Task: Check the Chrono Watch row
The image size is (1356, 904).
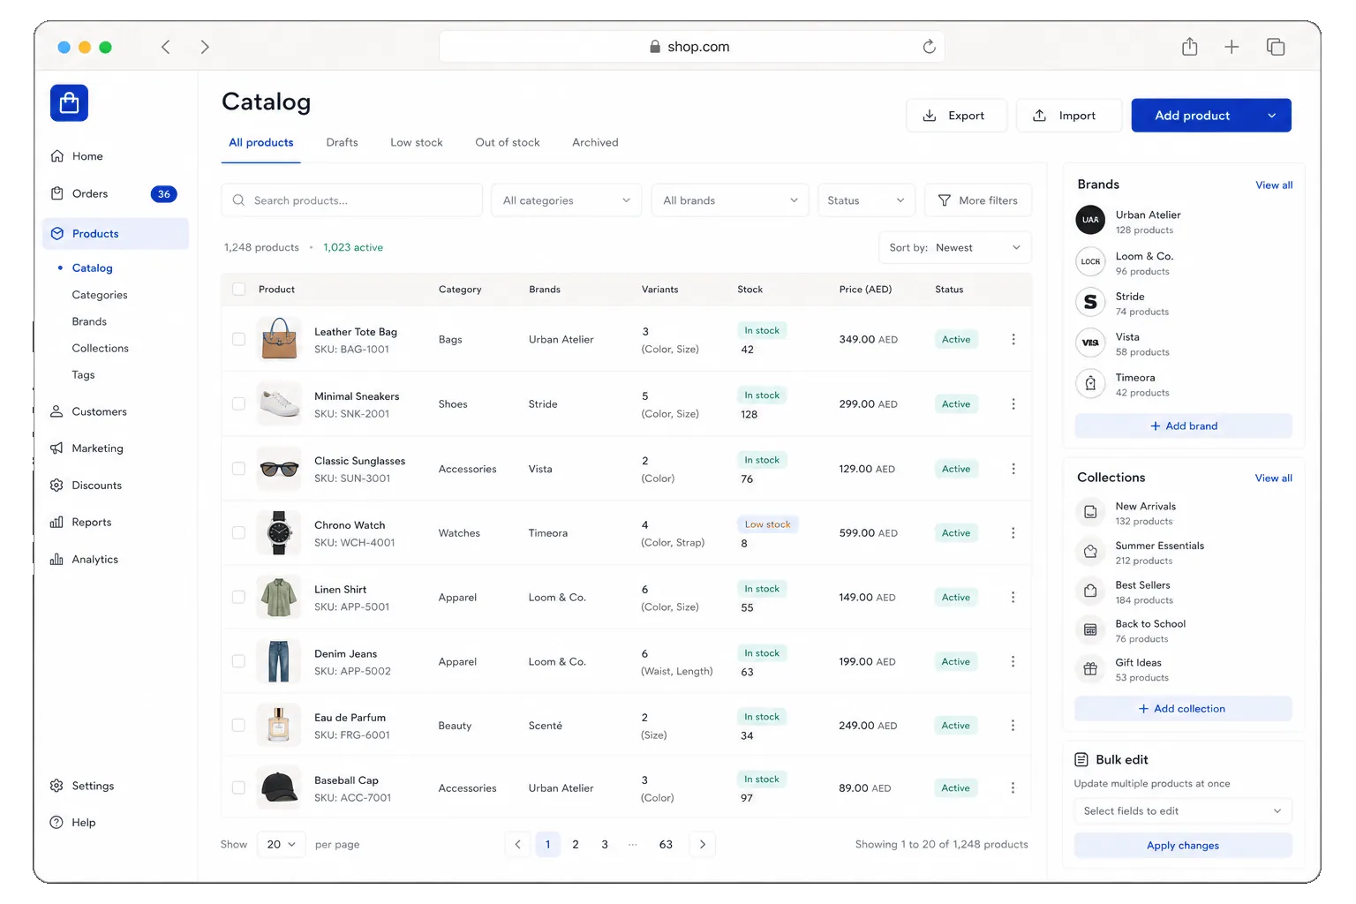Action: click(x=238, y=533)
